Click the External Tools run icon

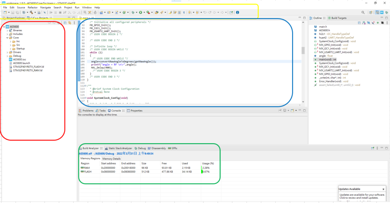tap(148, 13)
